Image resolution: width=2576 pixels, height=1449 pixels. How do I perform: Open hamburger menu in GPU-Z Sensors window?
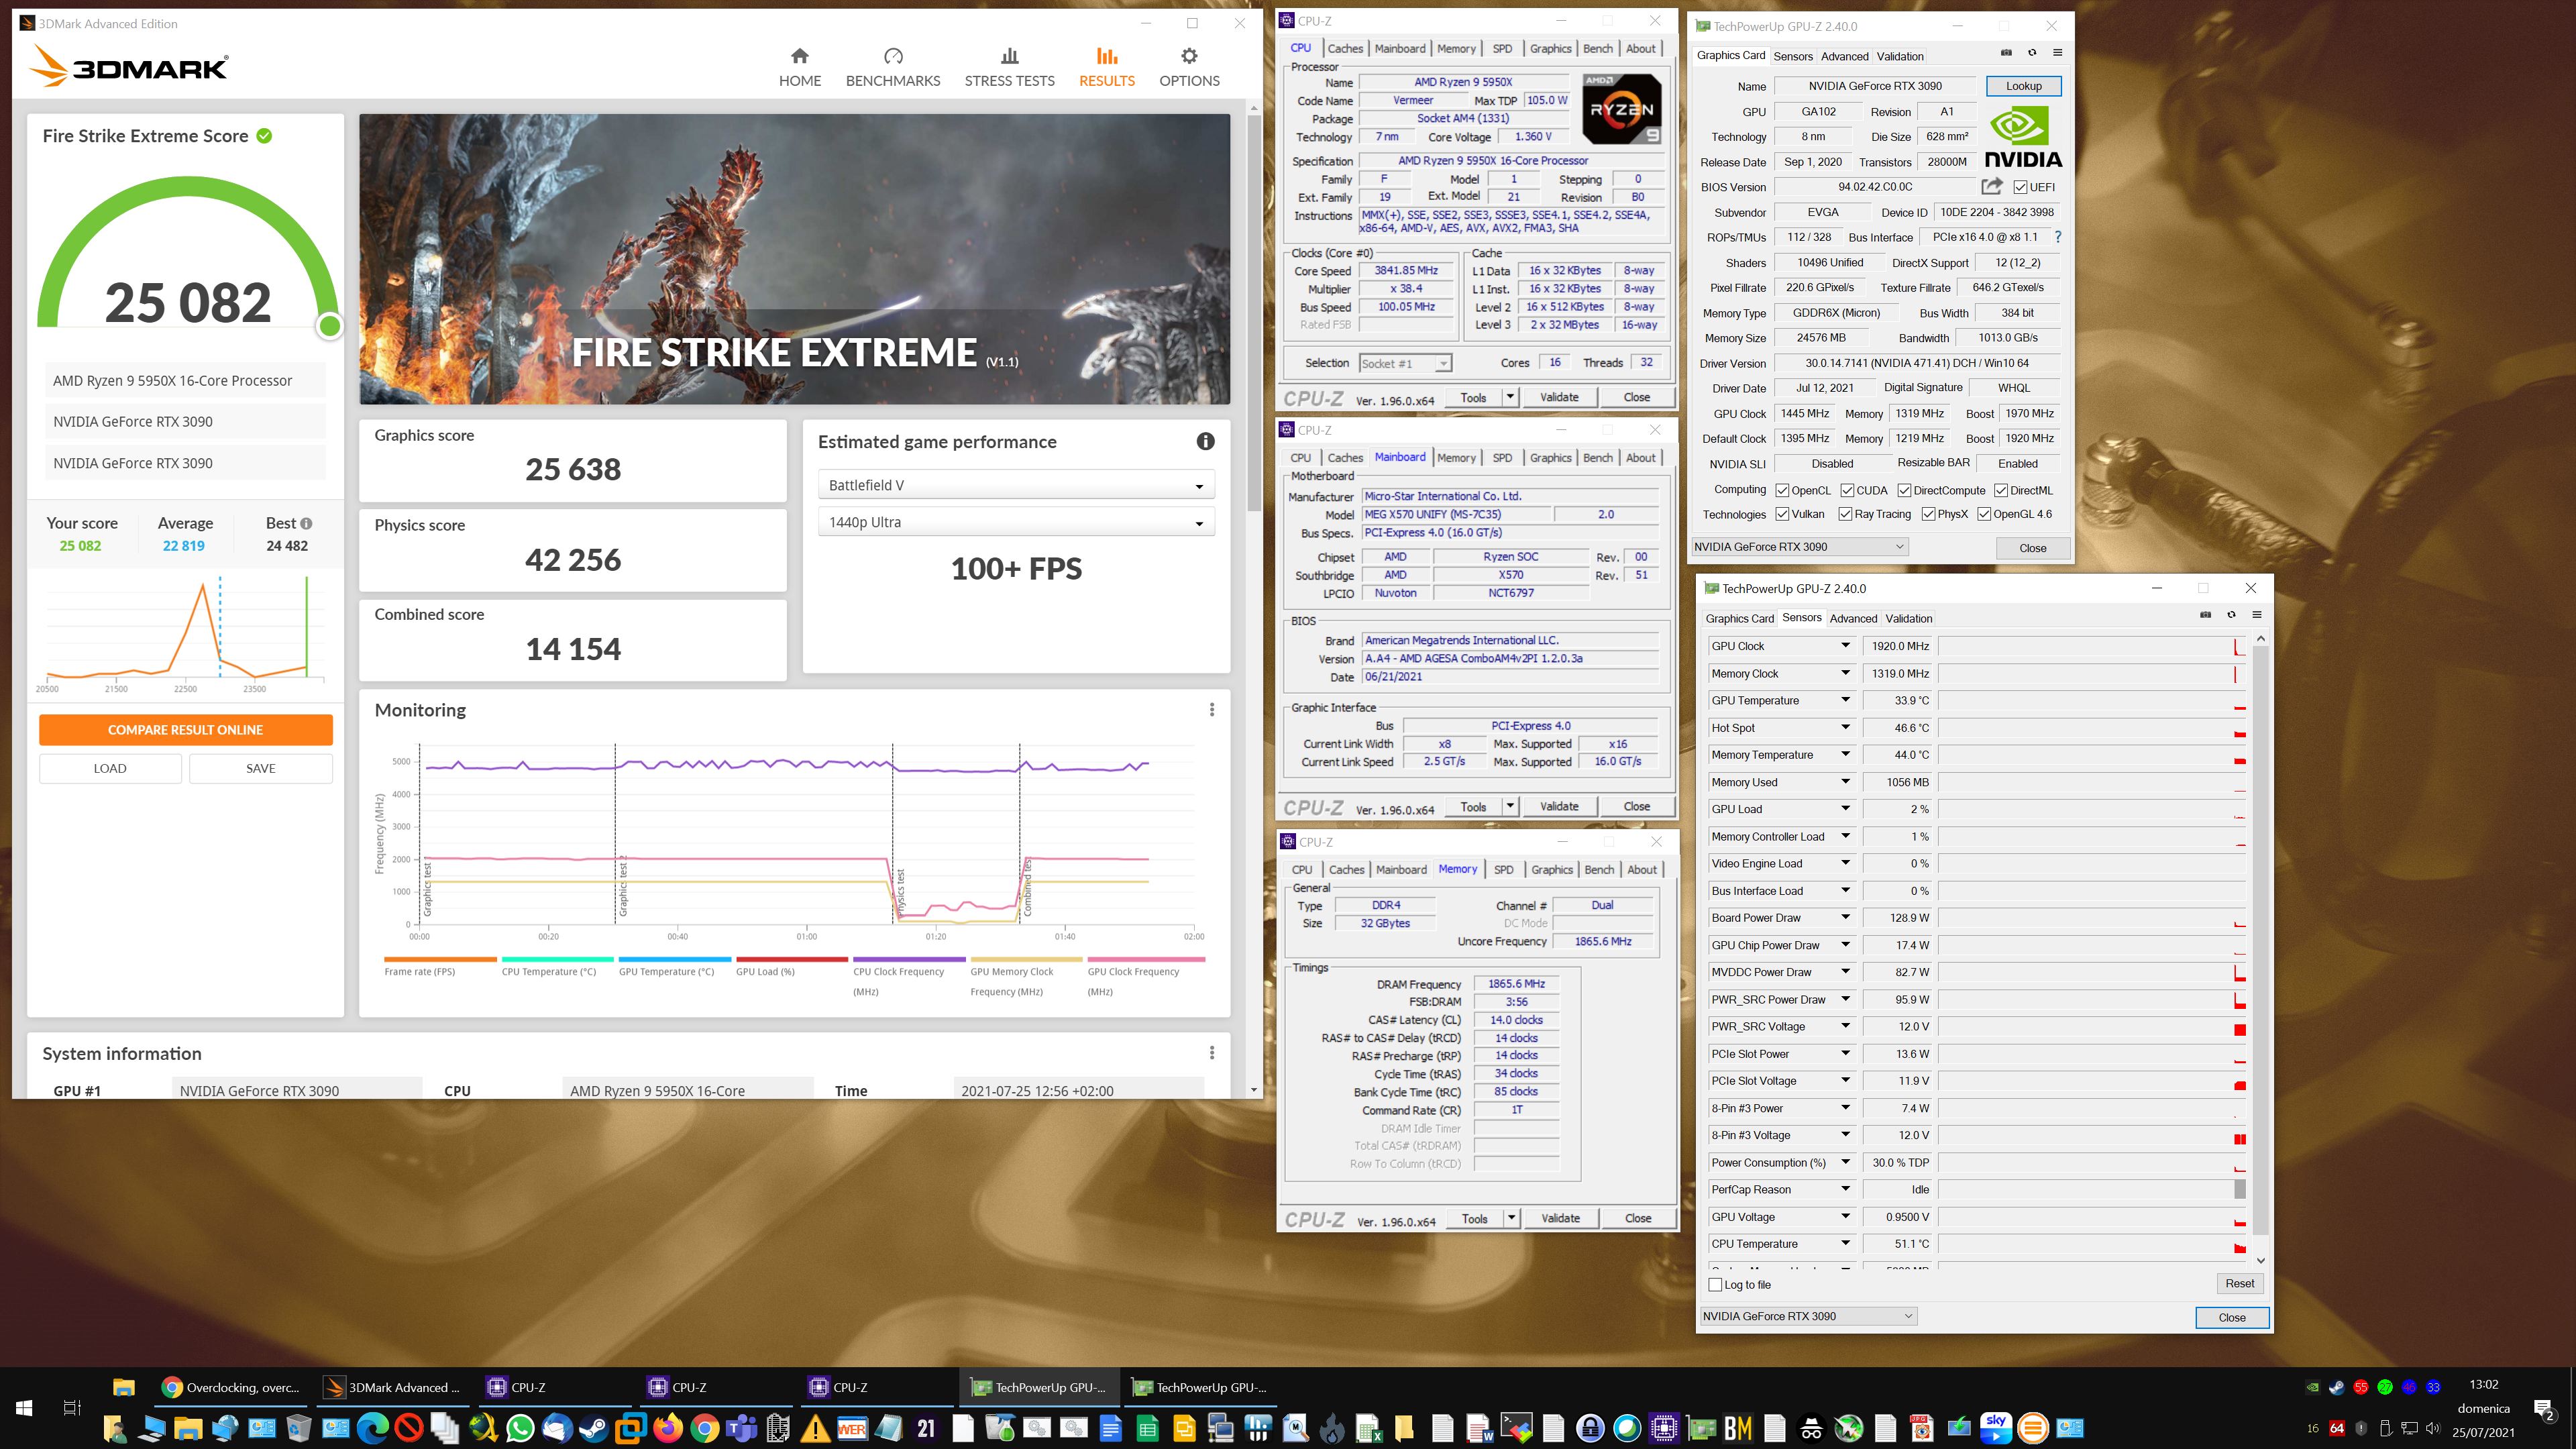pos(2257,614)
